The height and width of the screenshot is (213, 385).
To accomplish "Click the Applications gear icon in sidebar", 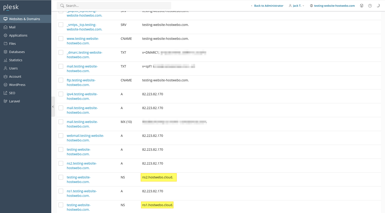I will (5, 35).
